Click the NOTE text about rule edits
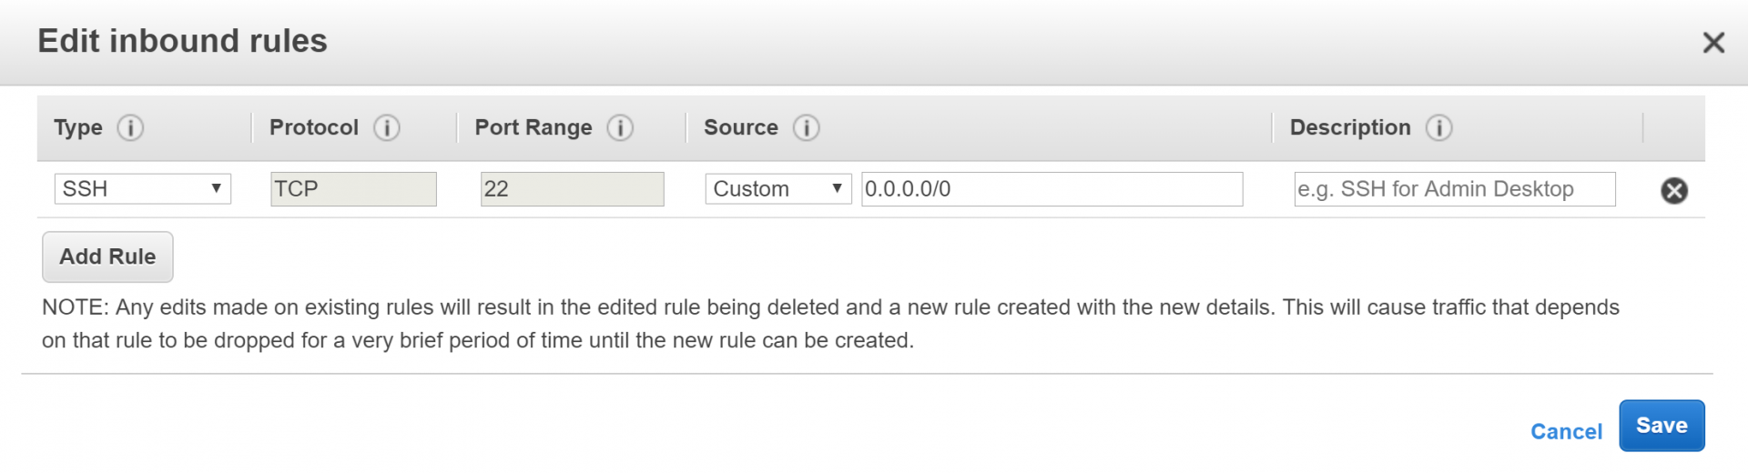The width and height of the screenshot is (1748, 473). click(830, 324)
